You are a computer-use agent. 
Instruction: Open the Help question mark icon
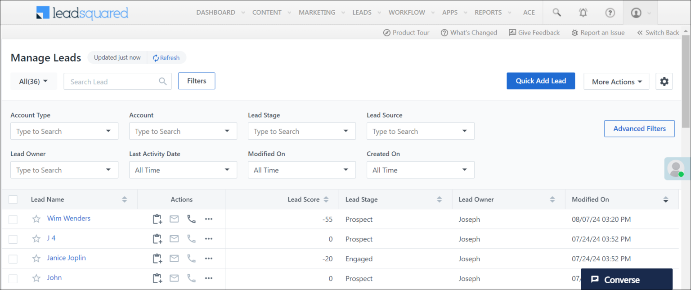610,12
